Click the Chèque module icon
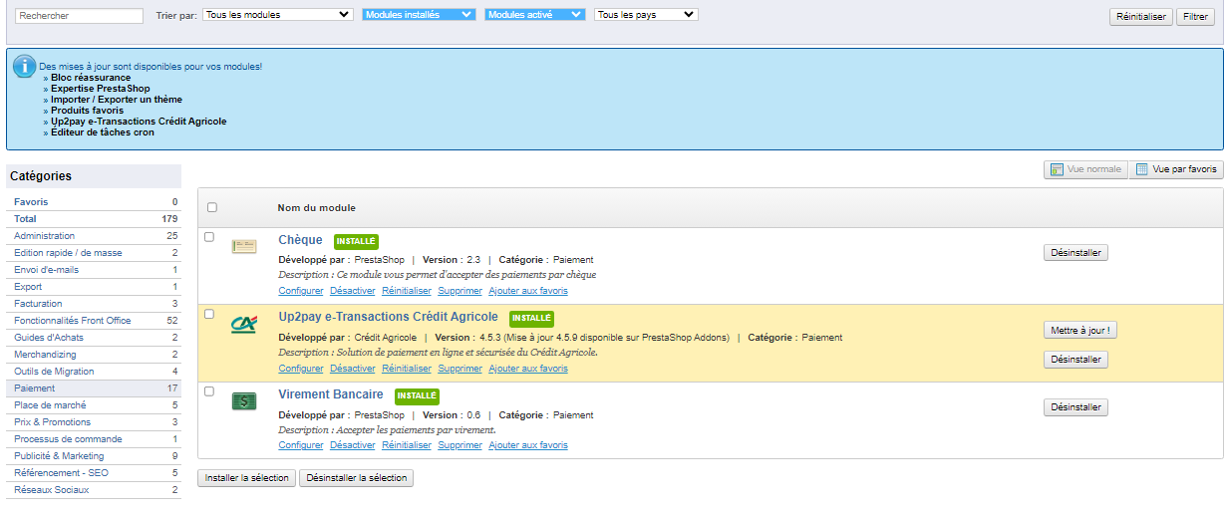Screen dimensions: 1226x516 [243, 246]
